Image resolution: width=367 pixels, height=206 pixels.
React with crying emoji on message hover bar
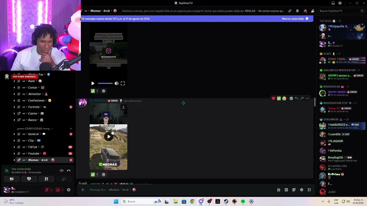pyautogui.click(x=284, y=98)
